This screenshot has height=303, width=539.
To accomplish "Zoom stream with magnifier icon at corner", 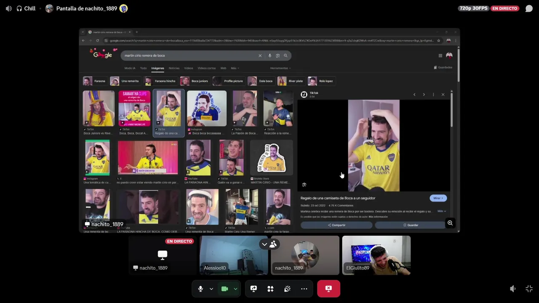I will (450, 223).
